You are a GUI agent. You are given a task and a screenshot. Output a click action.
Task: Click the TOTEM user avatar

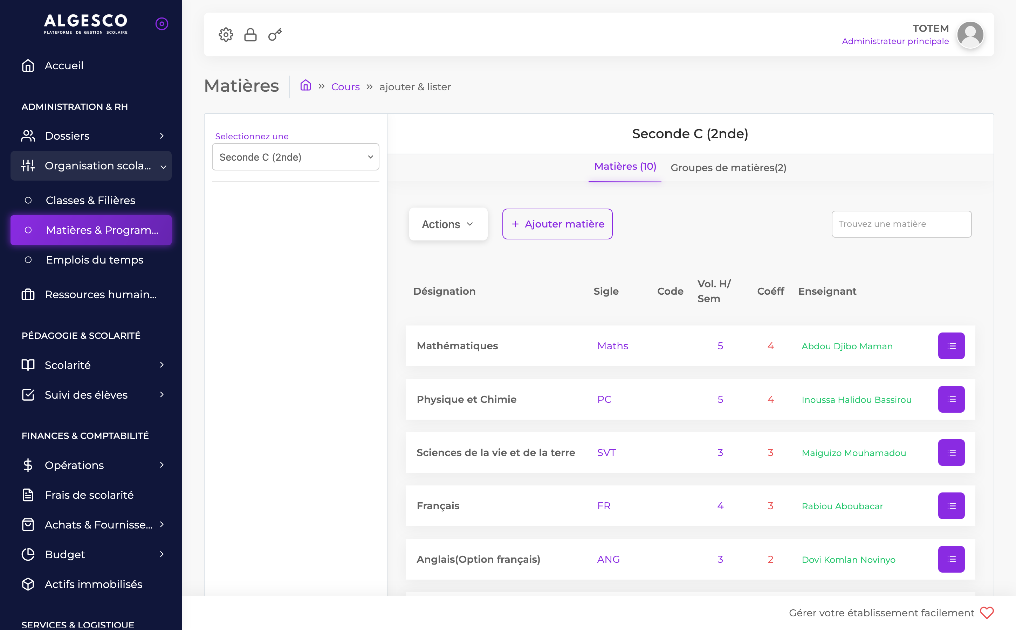coord(970,35)
